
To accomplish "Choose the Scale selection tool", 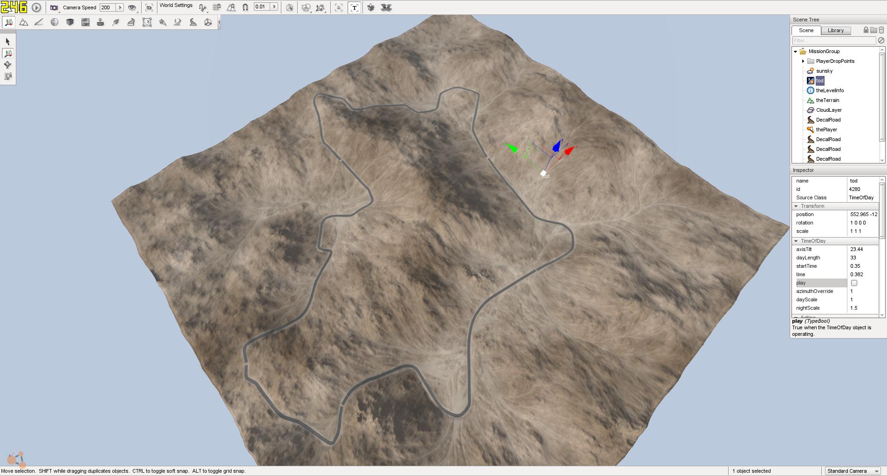I will [7, 76].
